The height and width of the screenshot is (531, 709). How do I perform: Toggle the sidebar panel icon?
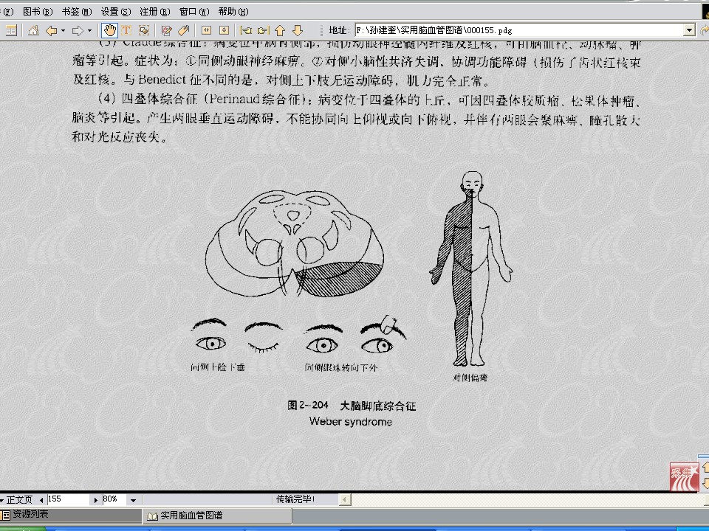(x=11, y=30)
